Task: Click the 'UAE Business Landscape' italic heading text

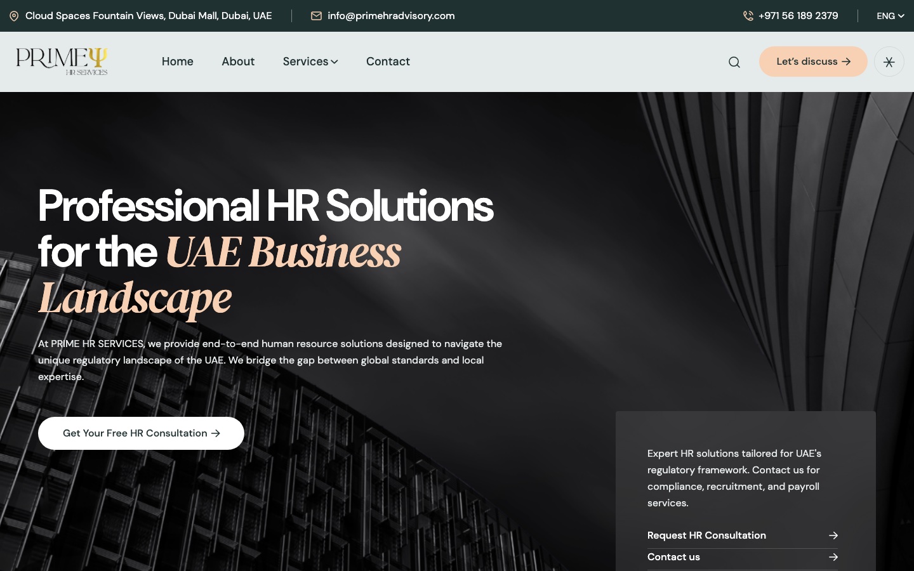Action: [220, 275]
